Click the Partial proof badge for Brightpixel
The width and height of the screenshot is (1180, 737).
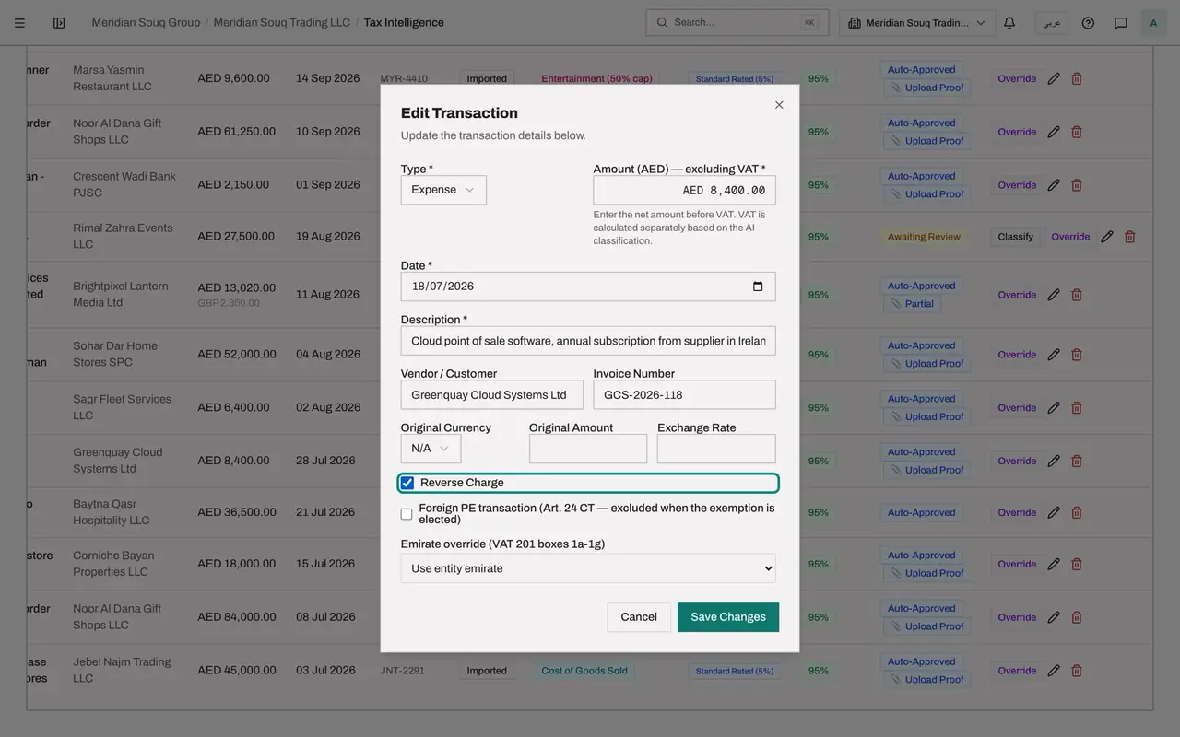pyautogui.click(x=912, y=304)
